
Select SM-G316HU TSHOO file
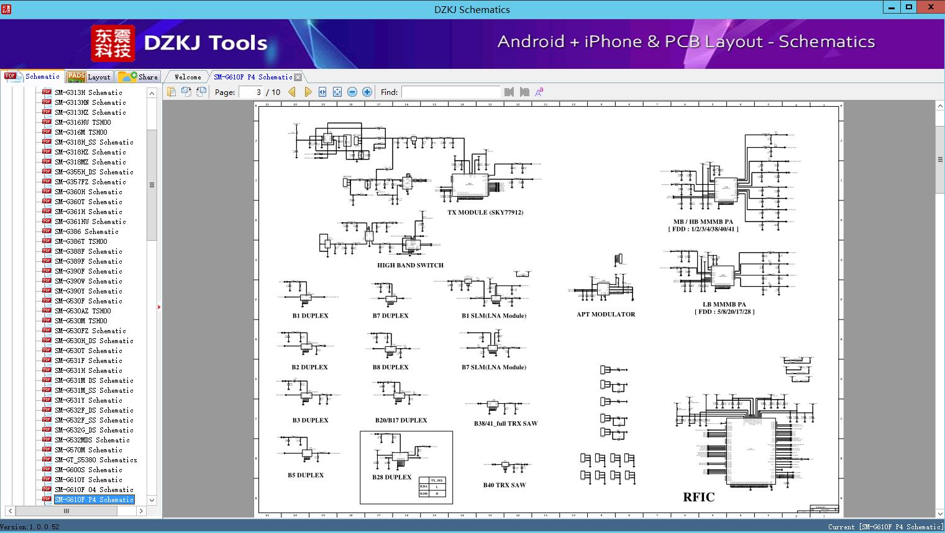(x=83, y=122)
